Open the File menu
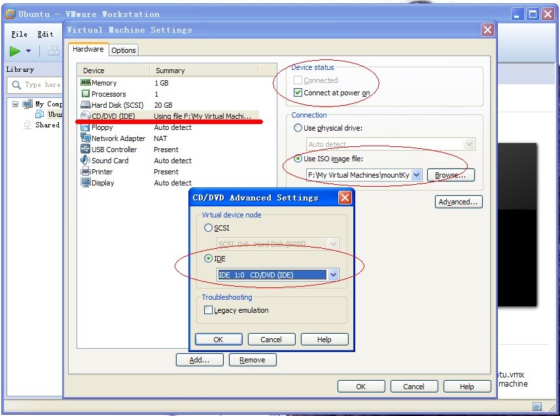560x416 pixels. pyautogui.click(x=19, y=34)
